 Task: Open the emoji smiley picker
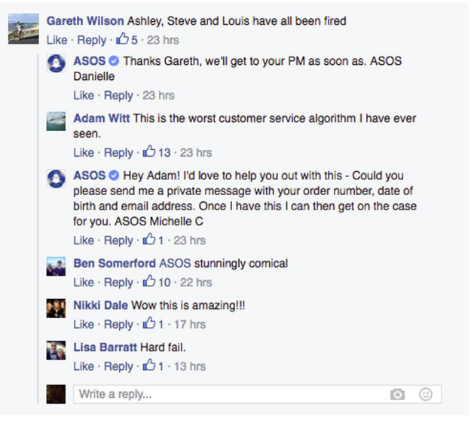point(425,394)
